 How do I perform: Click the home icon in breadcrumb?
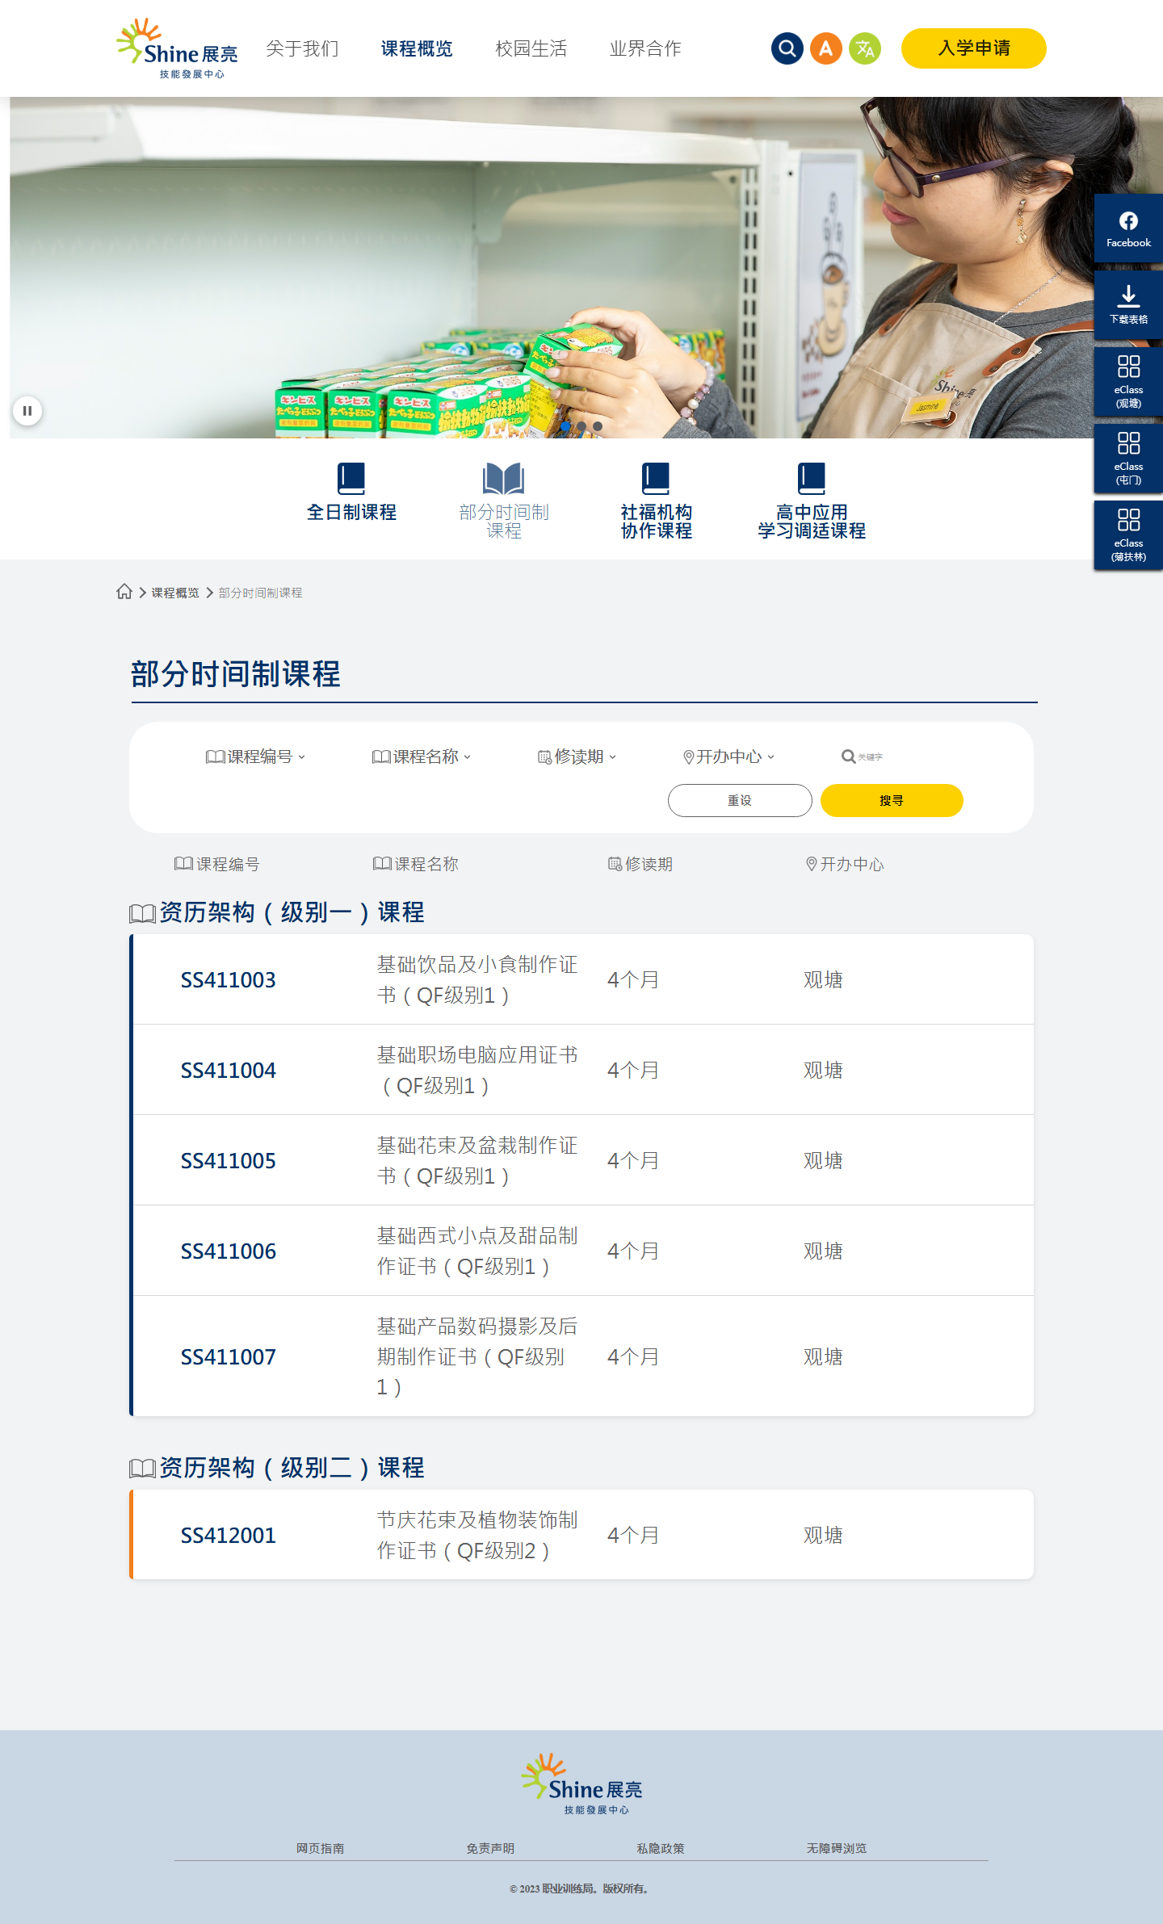pyautogui.click(x=124, y=592)
